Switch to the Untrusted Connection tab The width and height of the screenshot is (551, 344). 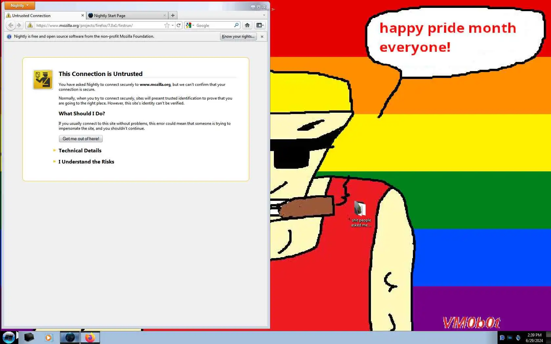click(x=45, y=15)
